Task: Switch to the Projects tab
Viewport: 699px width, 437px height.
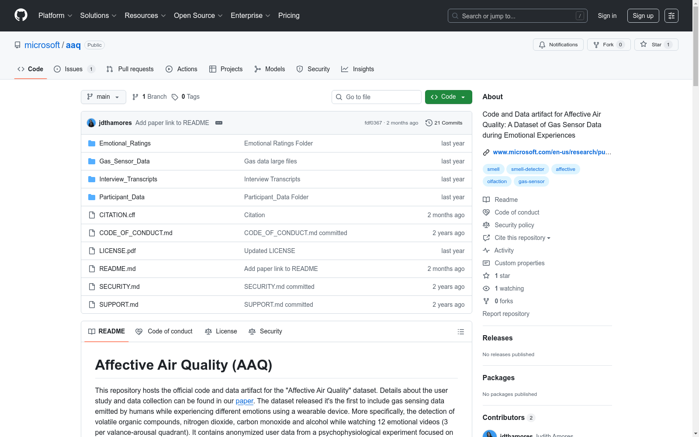Action: pyautogui.click(x=226, y=69)
